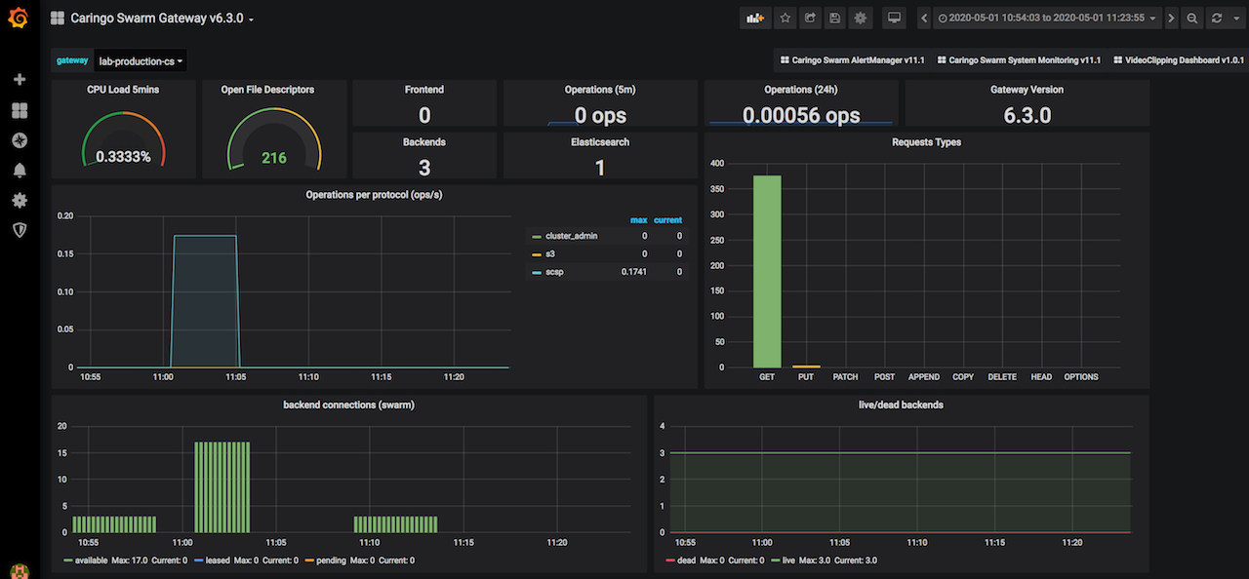Shift time range backward with left arrow
This screenshot has width=1249, height=579.
point(924,18)
